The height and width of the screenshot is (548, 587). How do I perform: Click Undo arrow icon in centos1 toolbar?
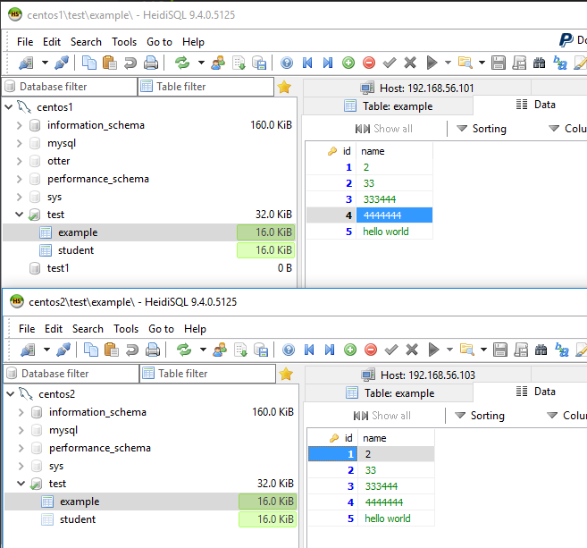pos(130,63)
